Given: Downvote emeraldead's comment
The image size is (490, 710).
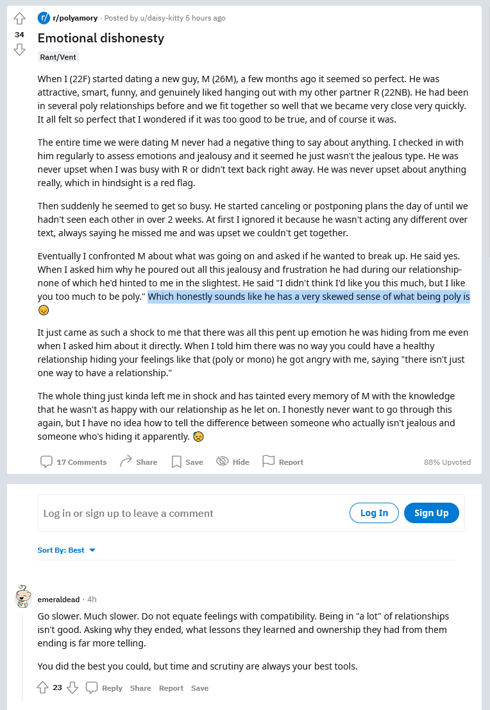Looking at the screenshot, I should click(72, 688).
